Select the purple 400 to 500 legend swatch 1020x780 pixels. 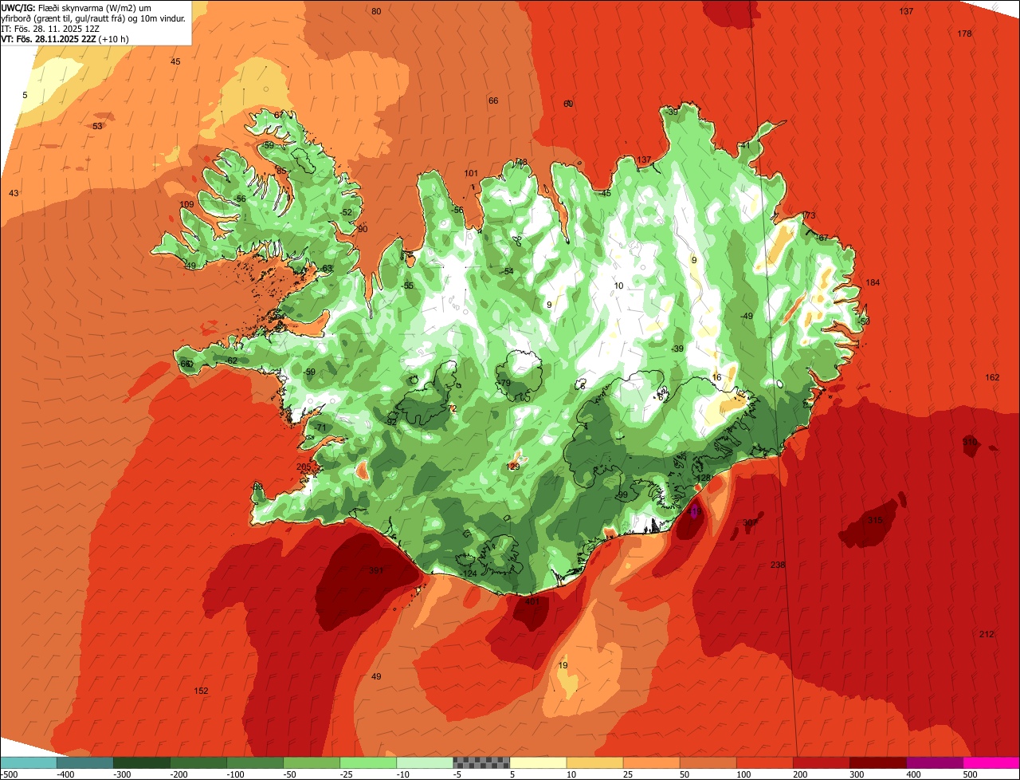pos(935,762)
